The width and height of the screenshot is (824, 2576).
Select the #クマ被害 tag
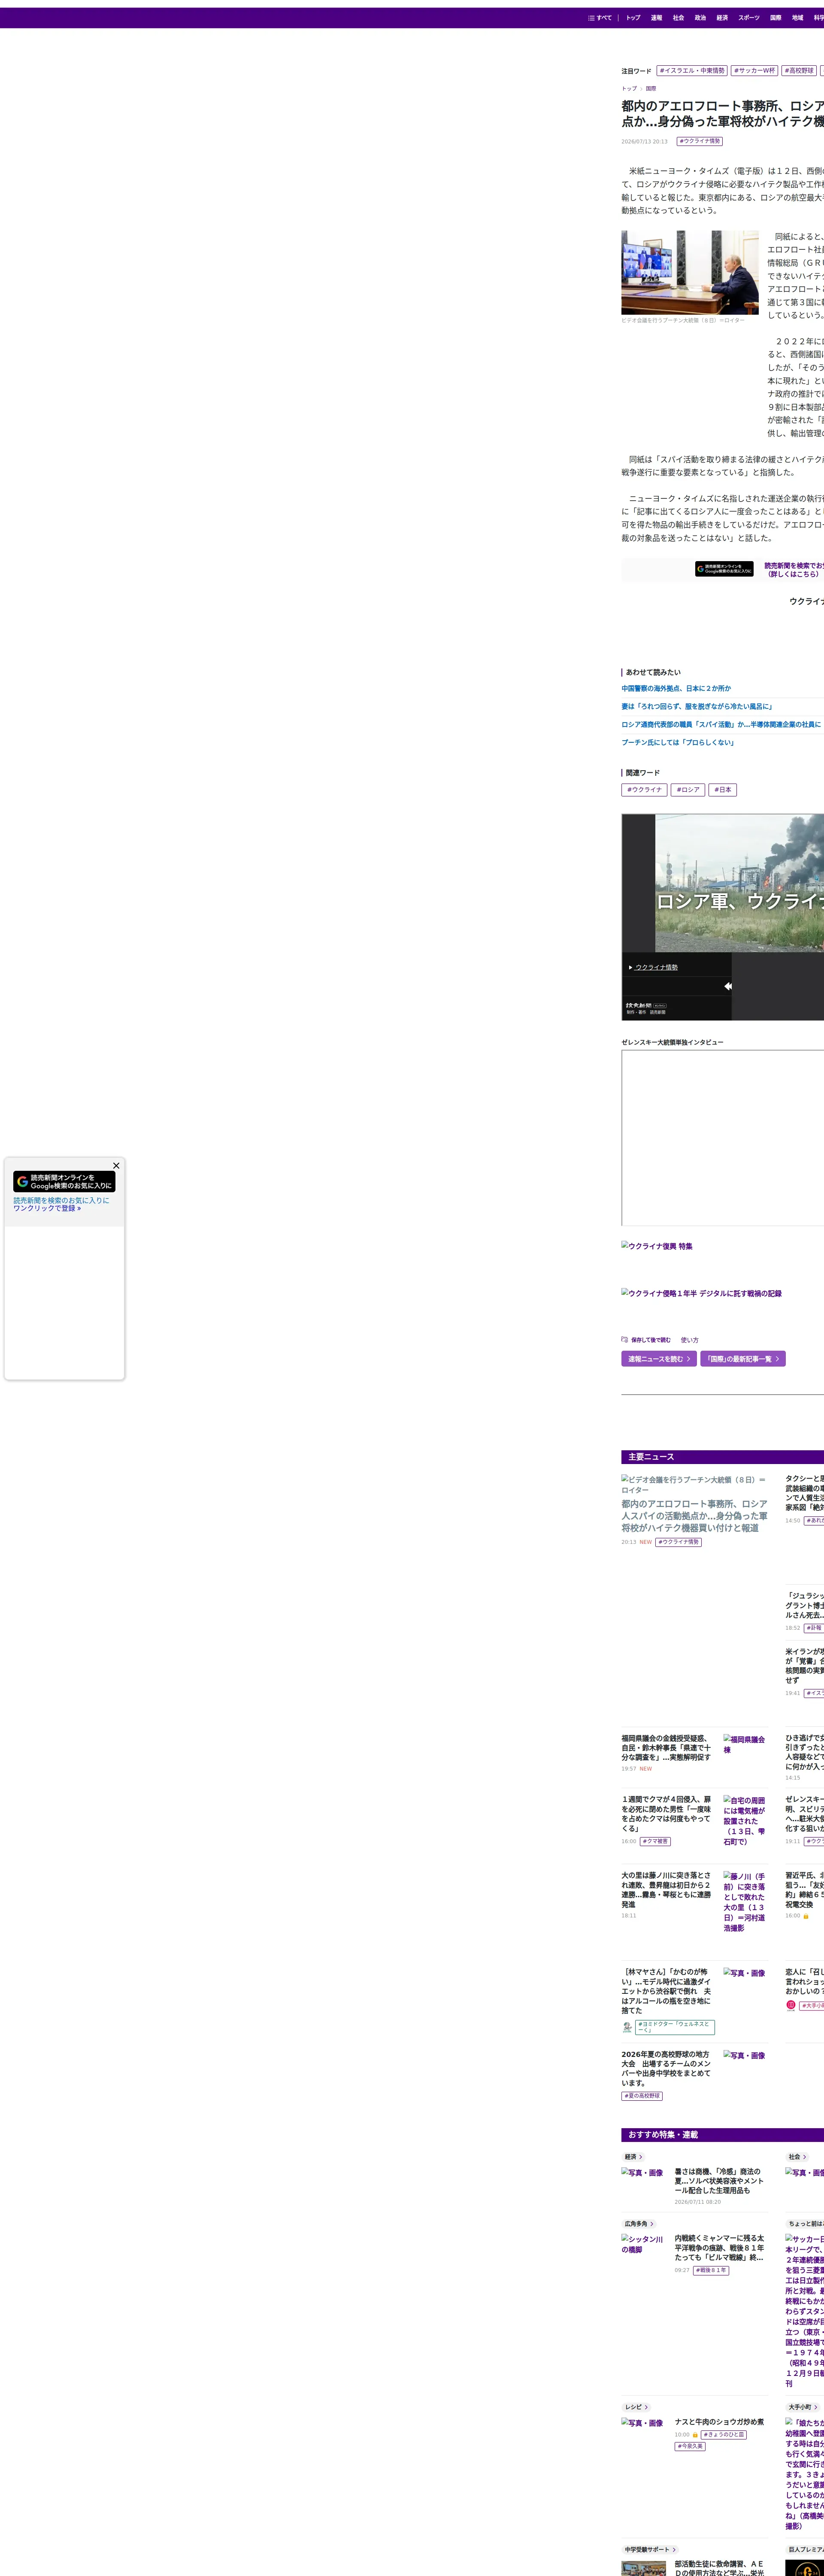click(655, 1841)
